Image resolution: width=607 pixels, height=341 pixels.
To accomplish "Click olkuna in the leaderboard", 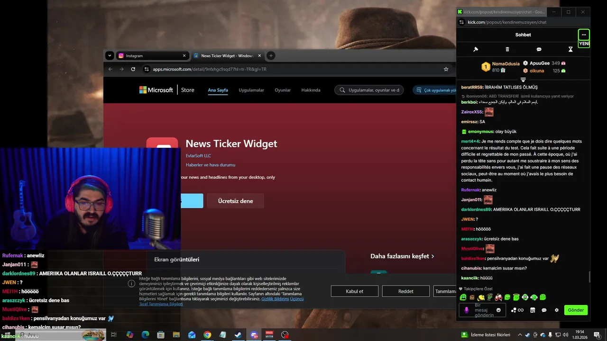I will point(537,71).
